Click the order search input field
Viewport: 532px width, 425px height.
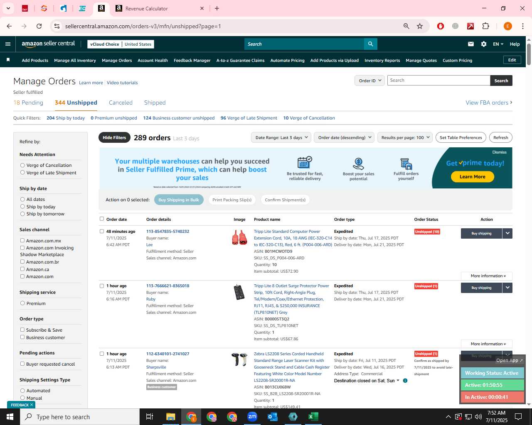pyautogui.click(x=438, y=81)
